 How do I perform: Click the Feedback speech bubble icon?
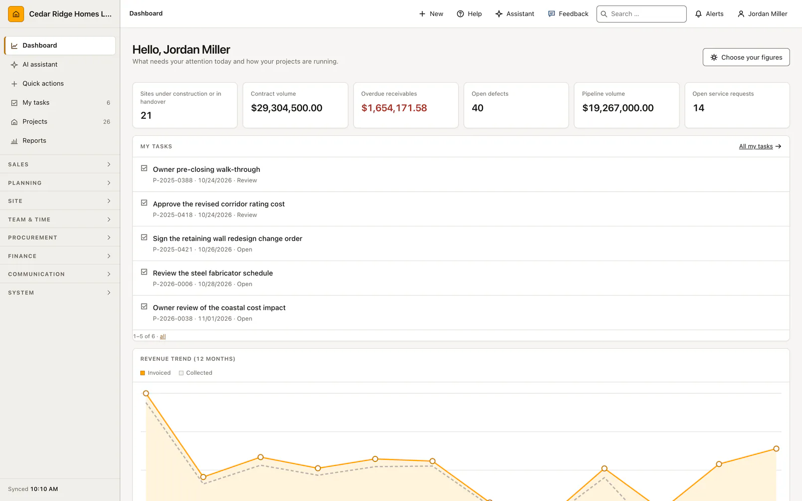551,14
